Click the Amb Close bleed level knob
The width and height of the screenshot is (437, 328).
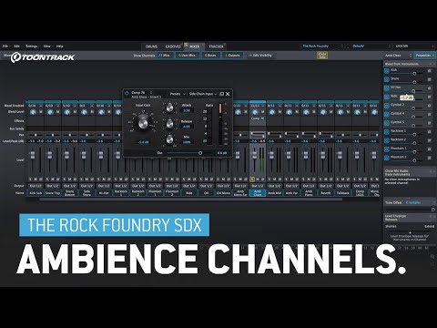tap(255, 112)
